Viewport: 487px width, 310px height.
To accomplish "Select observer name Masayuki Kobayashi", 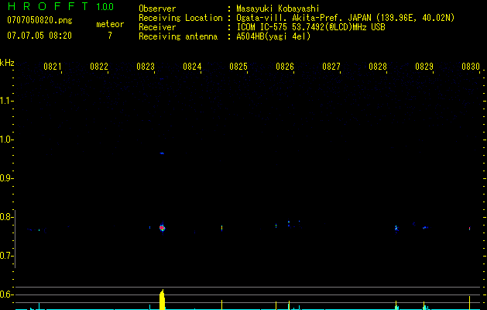I will tap(278, 9).
